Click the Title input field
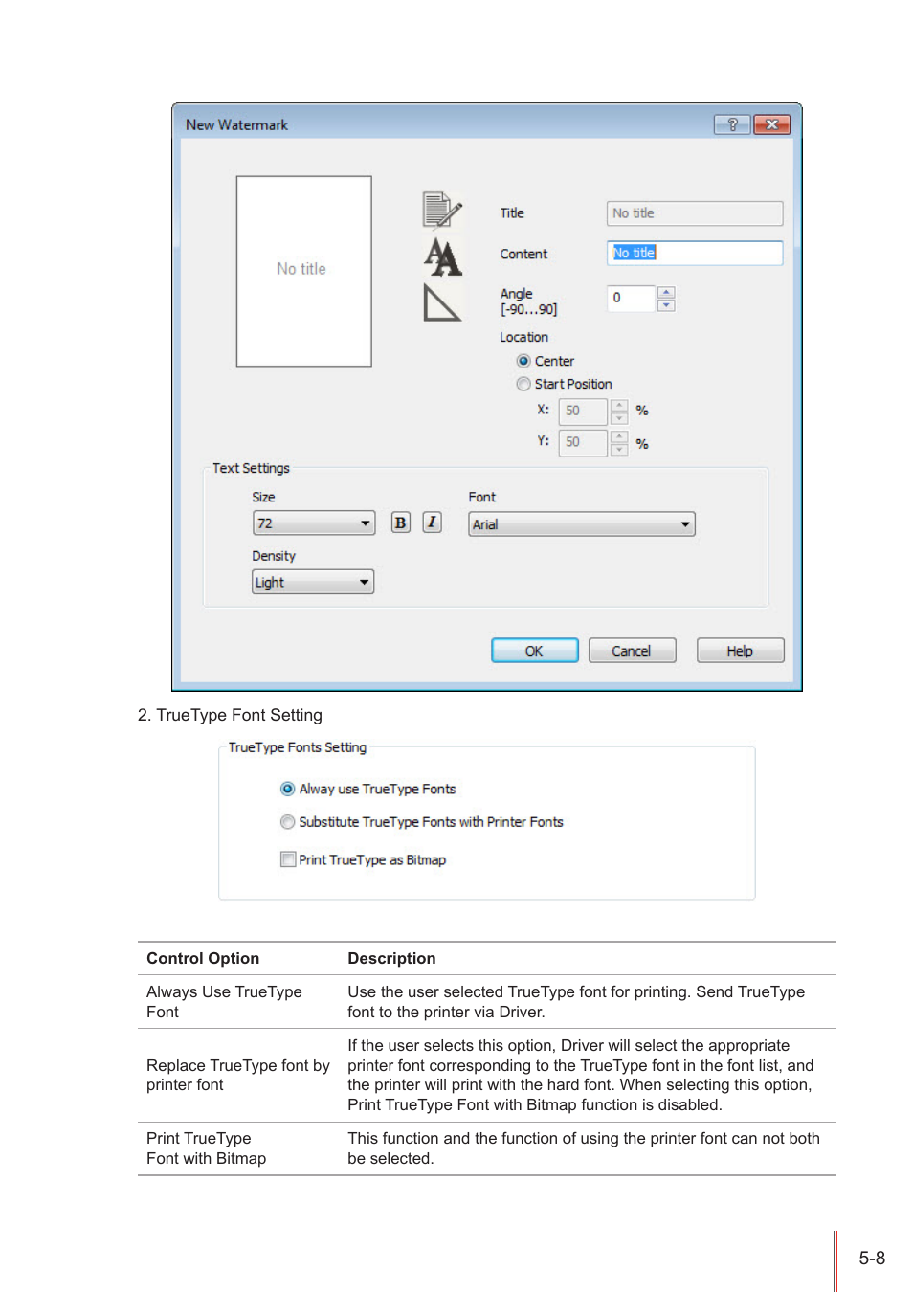913x1292 pixels. click(x=695, y=213)
